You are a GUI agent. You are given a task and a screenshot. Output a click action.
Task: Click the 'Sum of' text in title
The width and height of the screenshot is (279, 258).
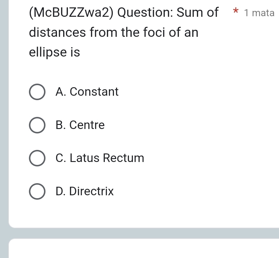(198, 13)
